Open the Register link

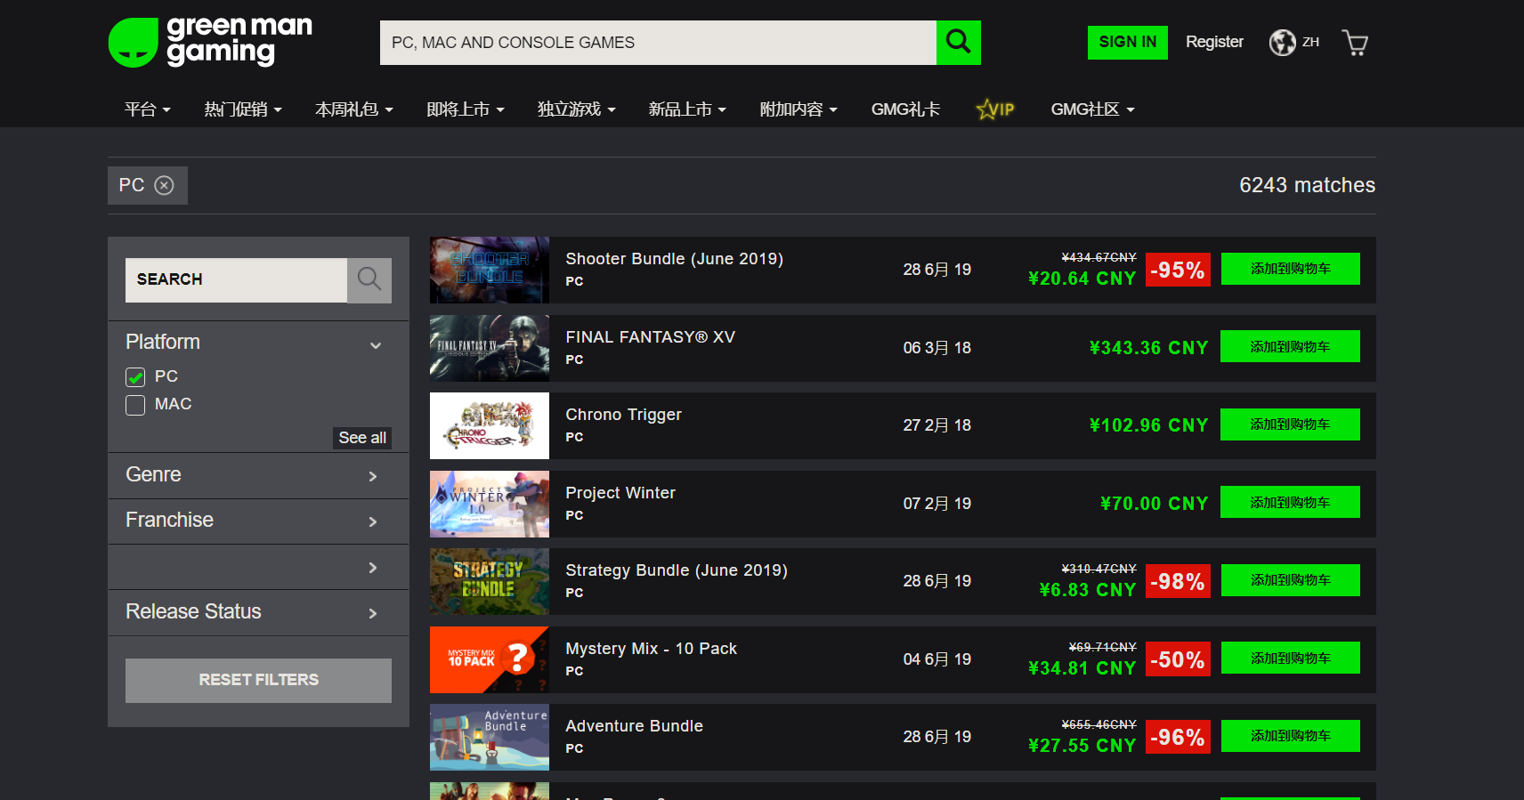tap(1214, 42)
